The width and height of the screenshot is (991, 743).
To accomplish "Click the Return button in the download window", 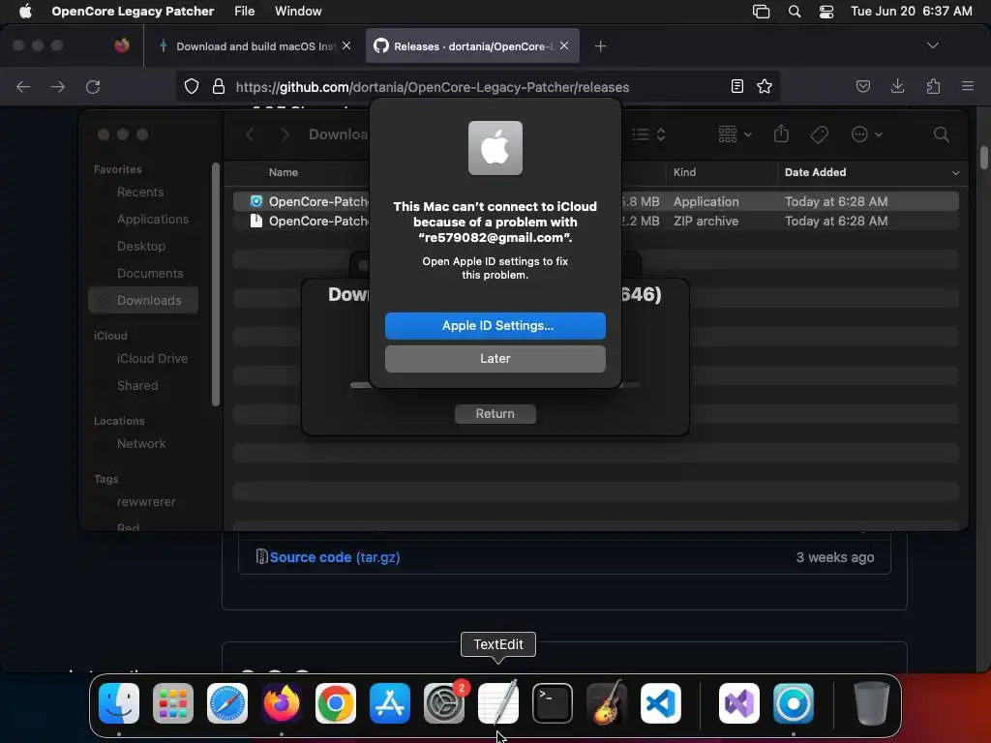I will click(x=495, y=414).
